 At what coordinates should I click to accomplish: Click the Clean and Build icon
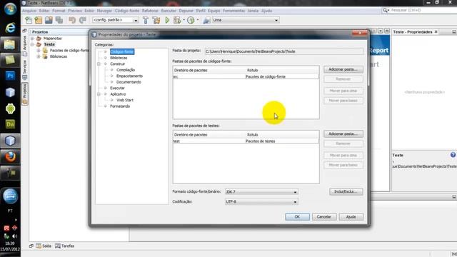(x=156, y=20)
